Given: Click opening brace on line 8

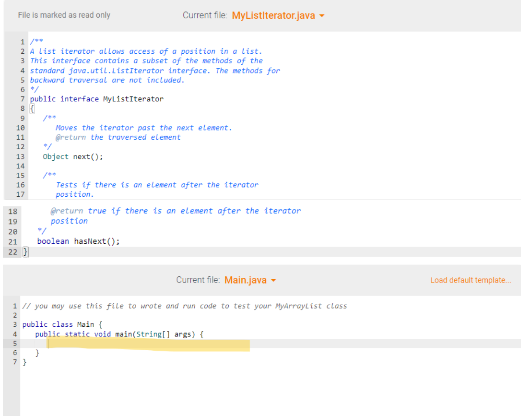Looking at the screenshot, I should coord(32,108).
